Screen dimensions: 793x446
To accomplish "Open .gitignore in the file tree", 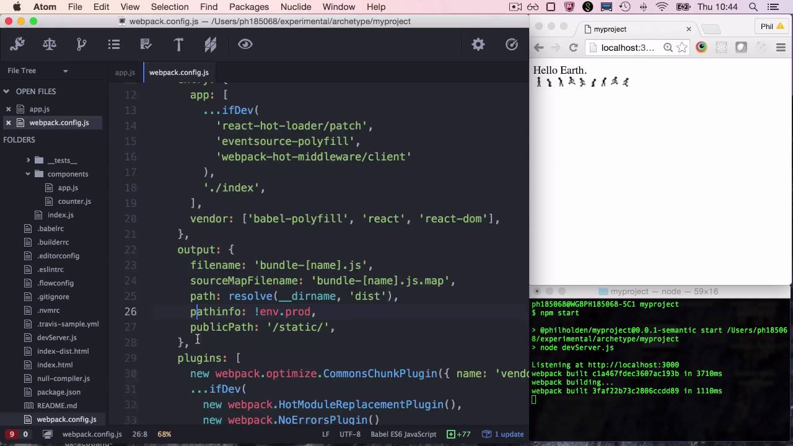I will pyautogui.click(x=53, y=297).
